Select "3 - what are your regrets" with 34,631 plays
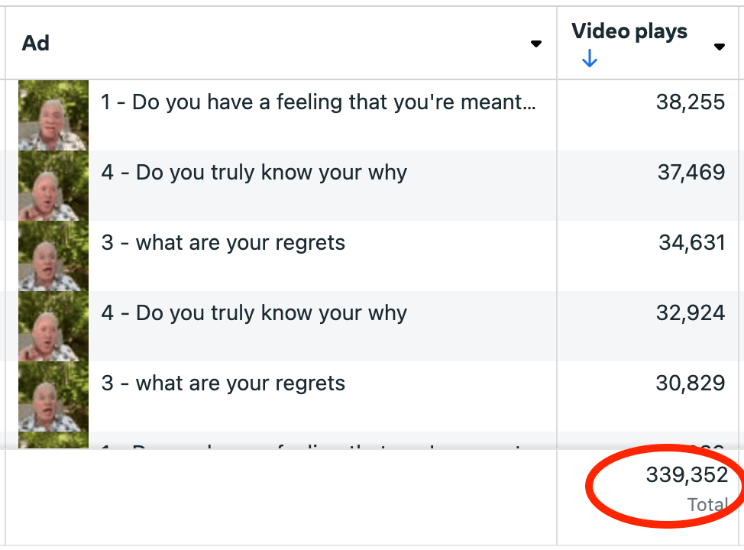Image resolution: width=744 pixels, height=550 pixels. (223, 243)
